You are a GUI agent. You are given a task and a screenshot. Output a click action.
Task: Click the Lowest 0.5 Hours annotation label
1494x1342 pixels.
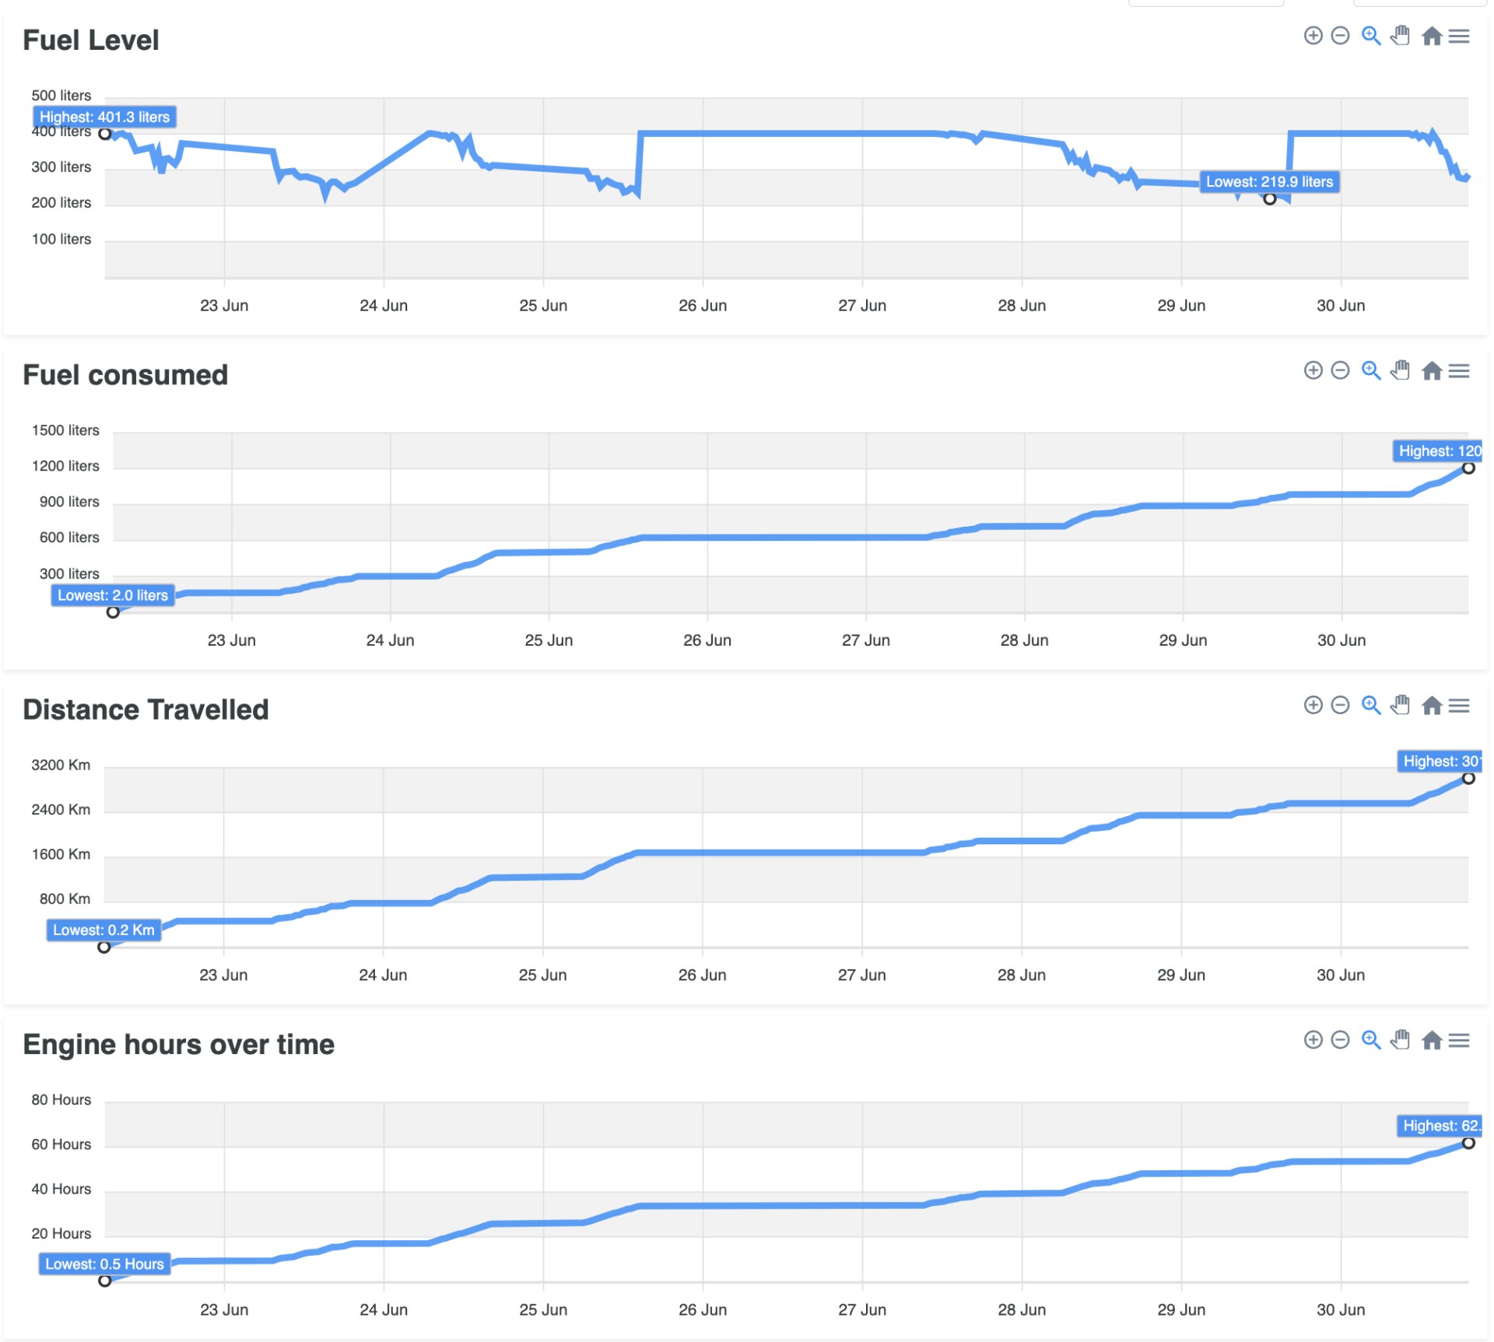[x=103, y=1263]
